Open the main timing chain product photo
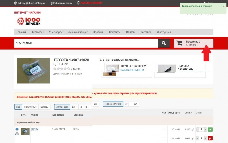 point(33,71)
